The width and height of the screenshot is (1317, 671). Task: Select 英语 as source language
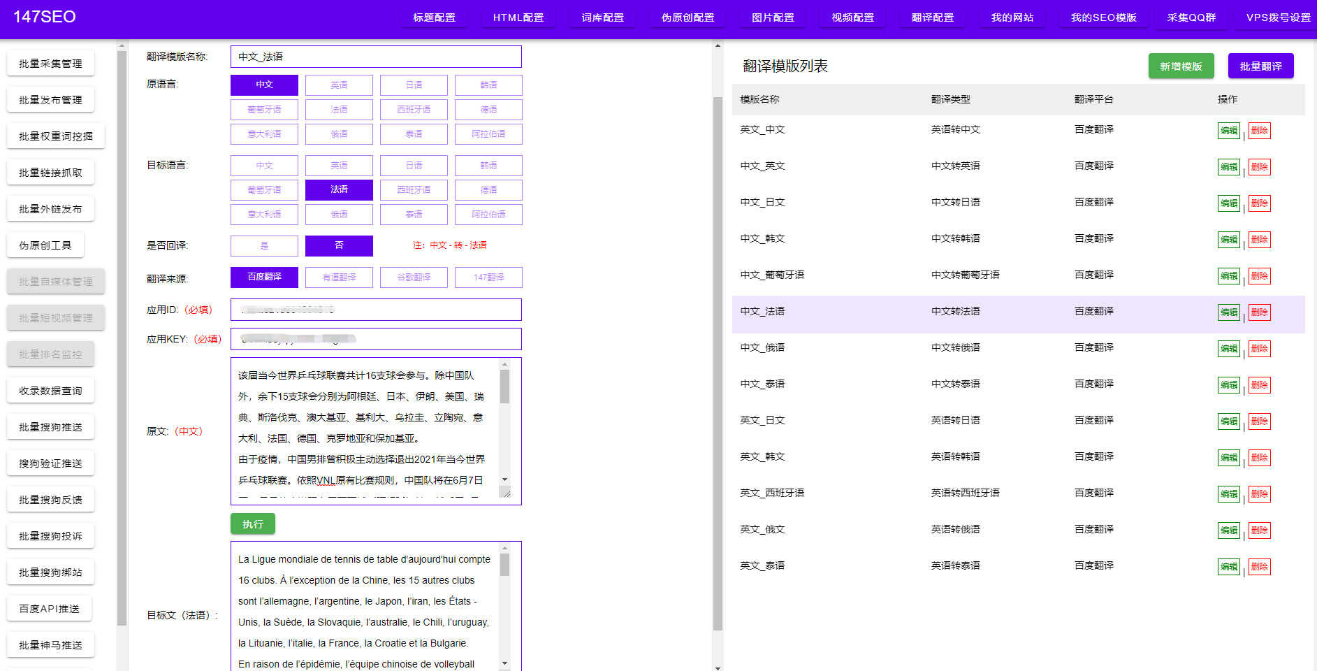(339, 85)
